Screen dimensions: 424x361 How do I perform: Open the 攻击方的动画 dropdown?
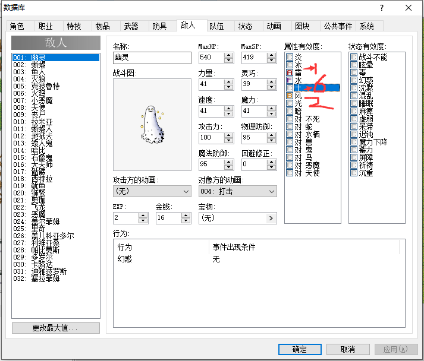click(152, 191)
